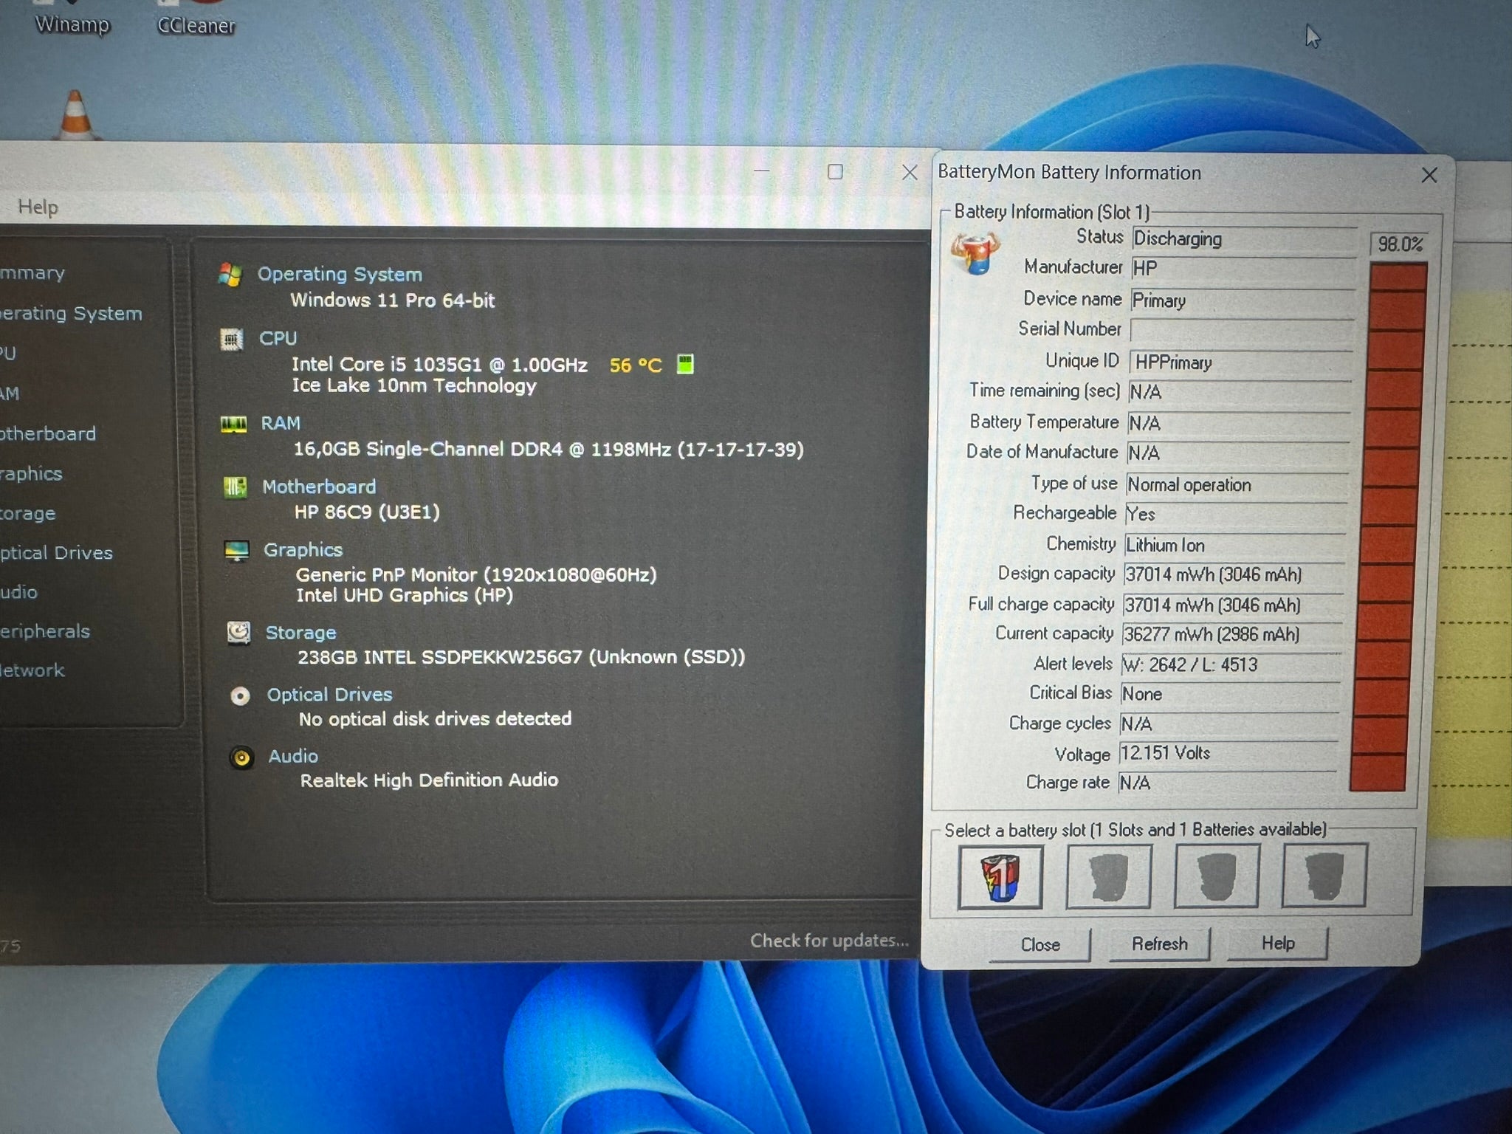The height and width of the screenshot is (1134, 1512).
Task: Click the 56 °C CPU temperature text
Action: (636, 365)
